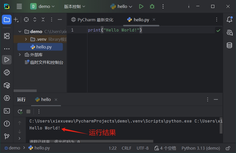Open 4 个空格 indent settings
Image resolution: width=236 pixels, height=153 pixels.
pos(165,148)
